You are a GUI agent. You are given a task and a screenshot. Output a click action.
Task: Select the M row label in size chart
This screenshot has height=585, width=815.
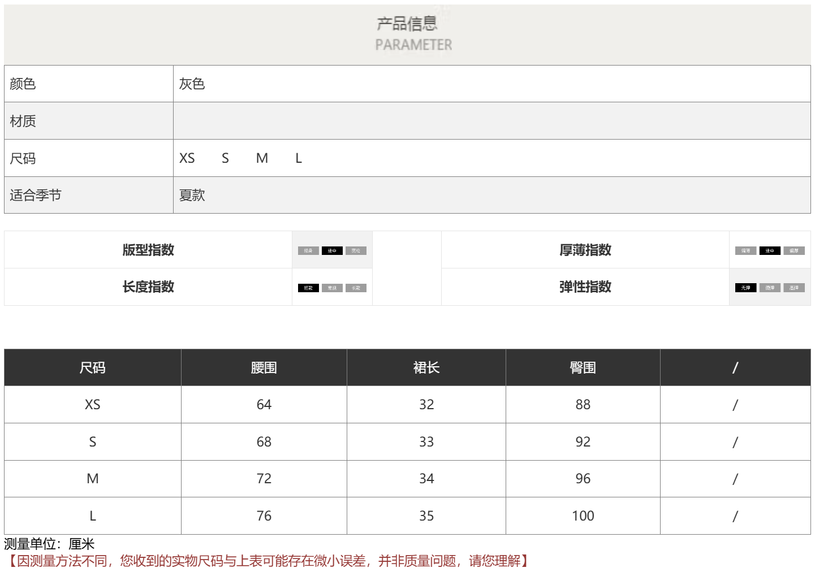pos(93,479)
